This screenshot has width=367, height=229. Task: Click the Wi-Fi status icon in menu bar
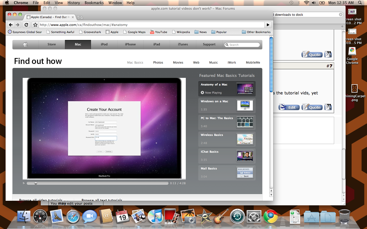click(306, 3)
